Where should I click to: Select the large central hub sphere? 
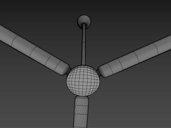(x=83, y=81)
